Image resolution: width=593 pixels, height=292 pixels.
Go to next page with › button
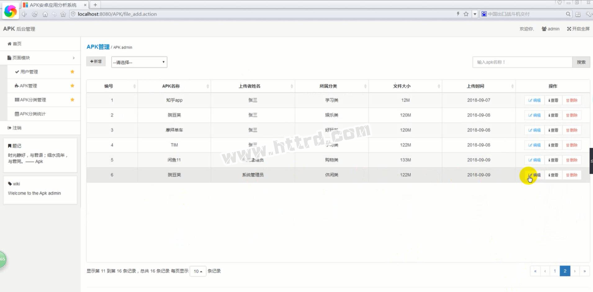coord(575,271)
